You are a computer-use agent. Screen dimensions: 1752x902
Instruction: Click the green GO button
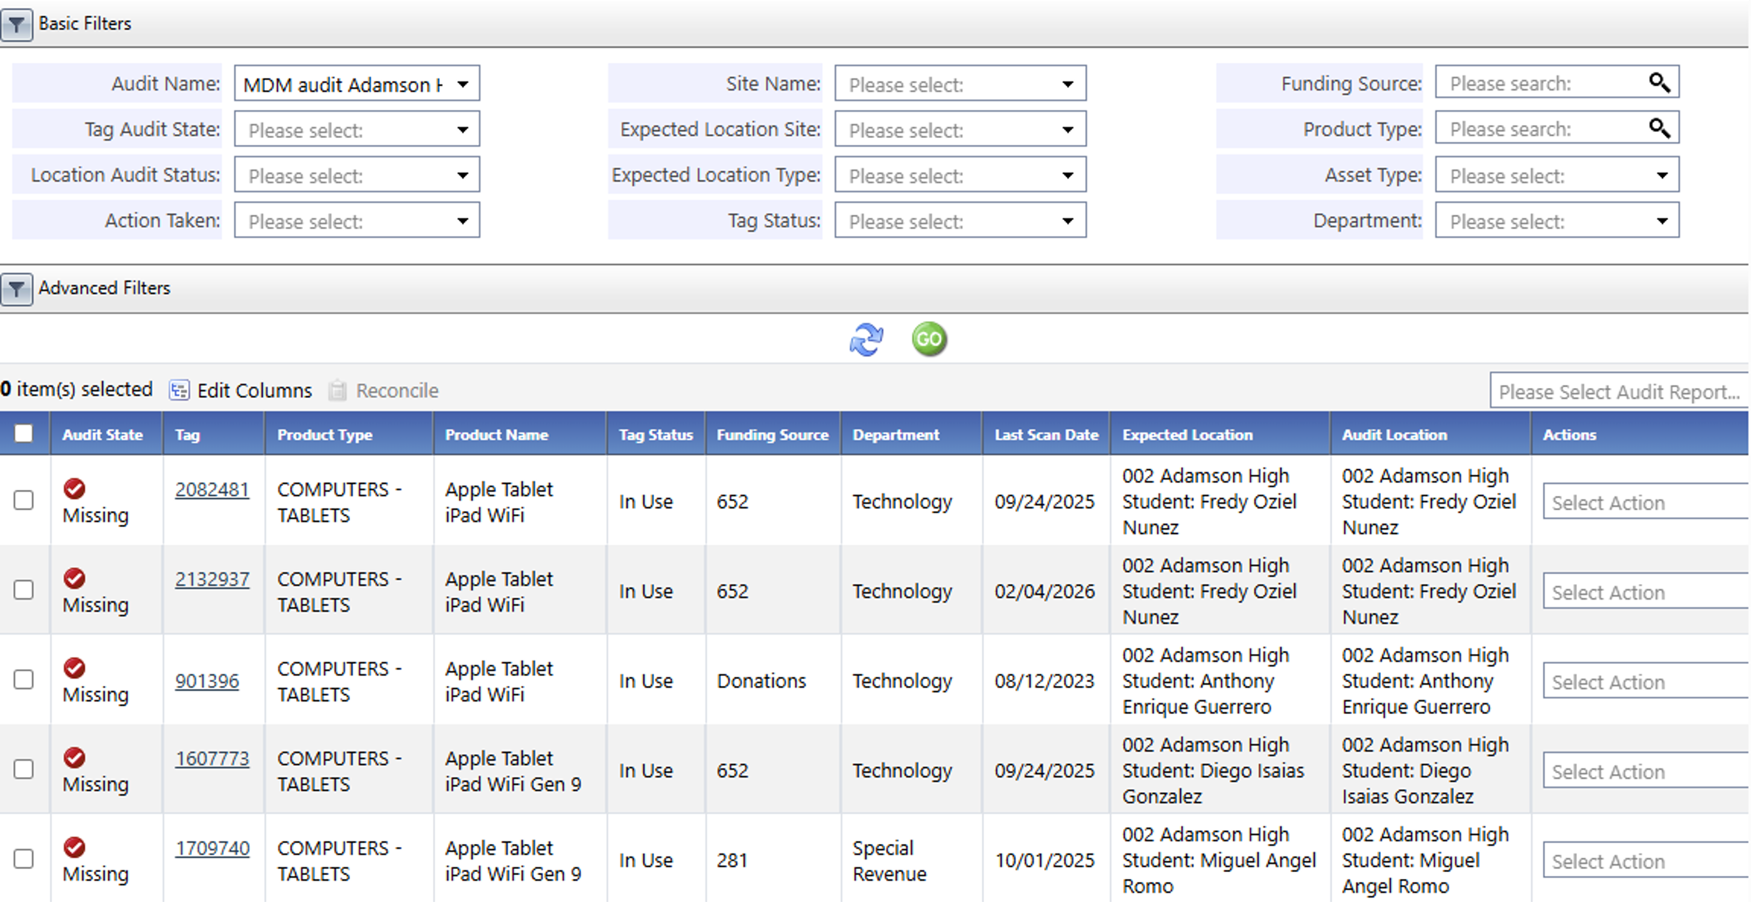click(929, 339)
